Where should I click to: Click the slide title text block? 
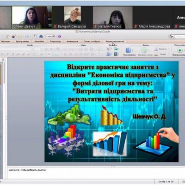tap(112, 83)
